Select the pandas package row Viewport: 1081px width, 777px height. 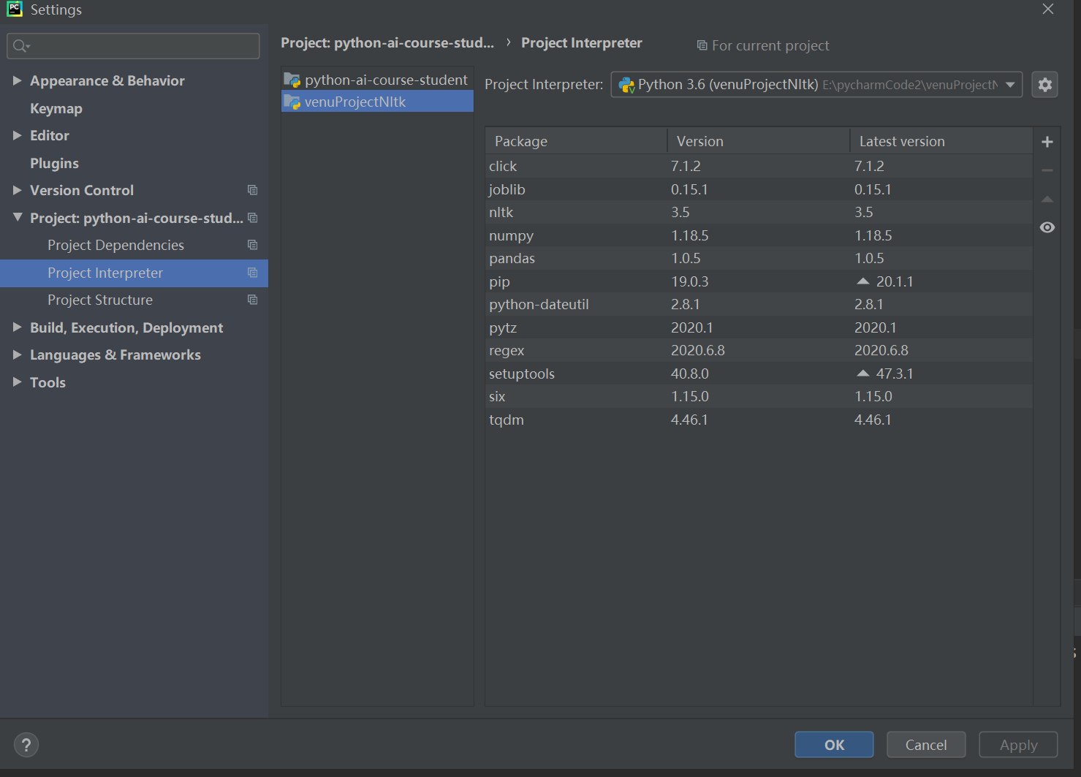759,258
